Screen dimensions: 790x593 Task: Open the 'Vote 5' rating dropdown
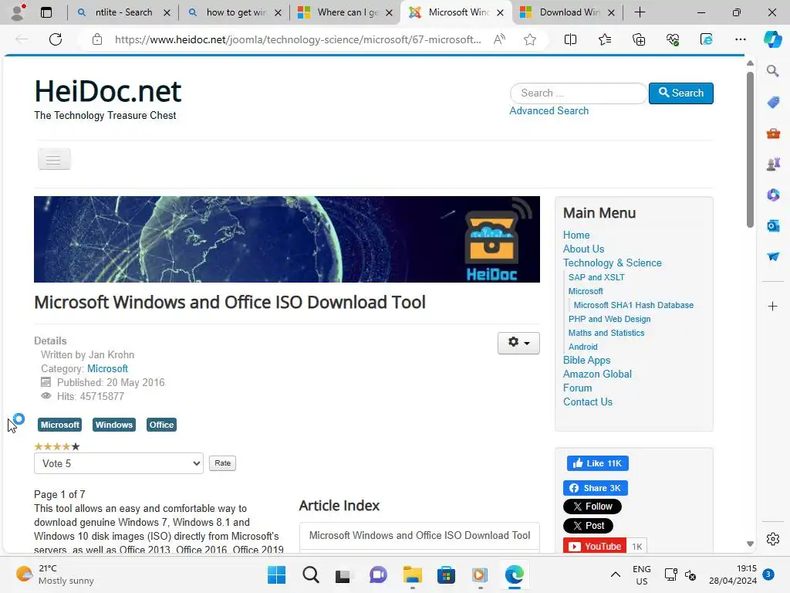tap(118, 463)
